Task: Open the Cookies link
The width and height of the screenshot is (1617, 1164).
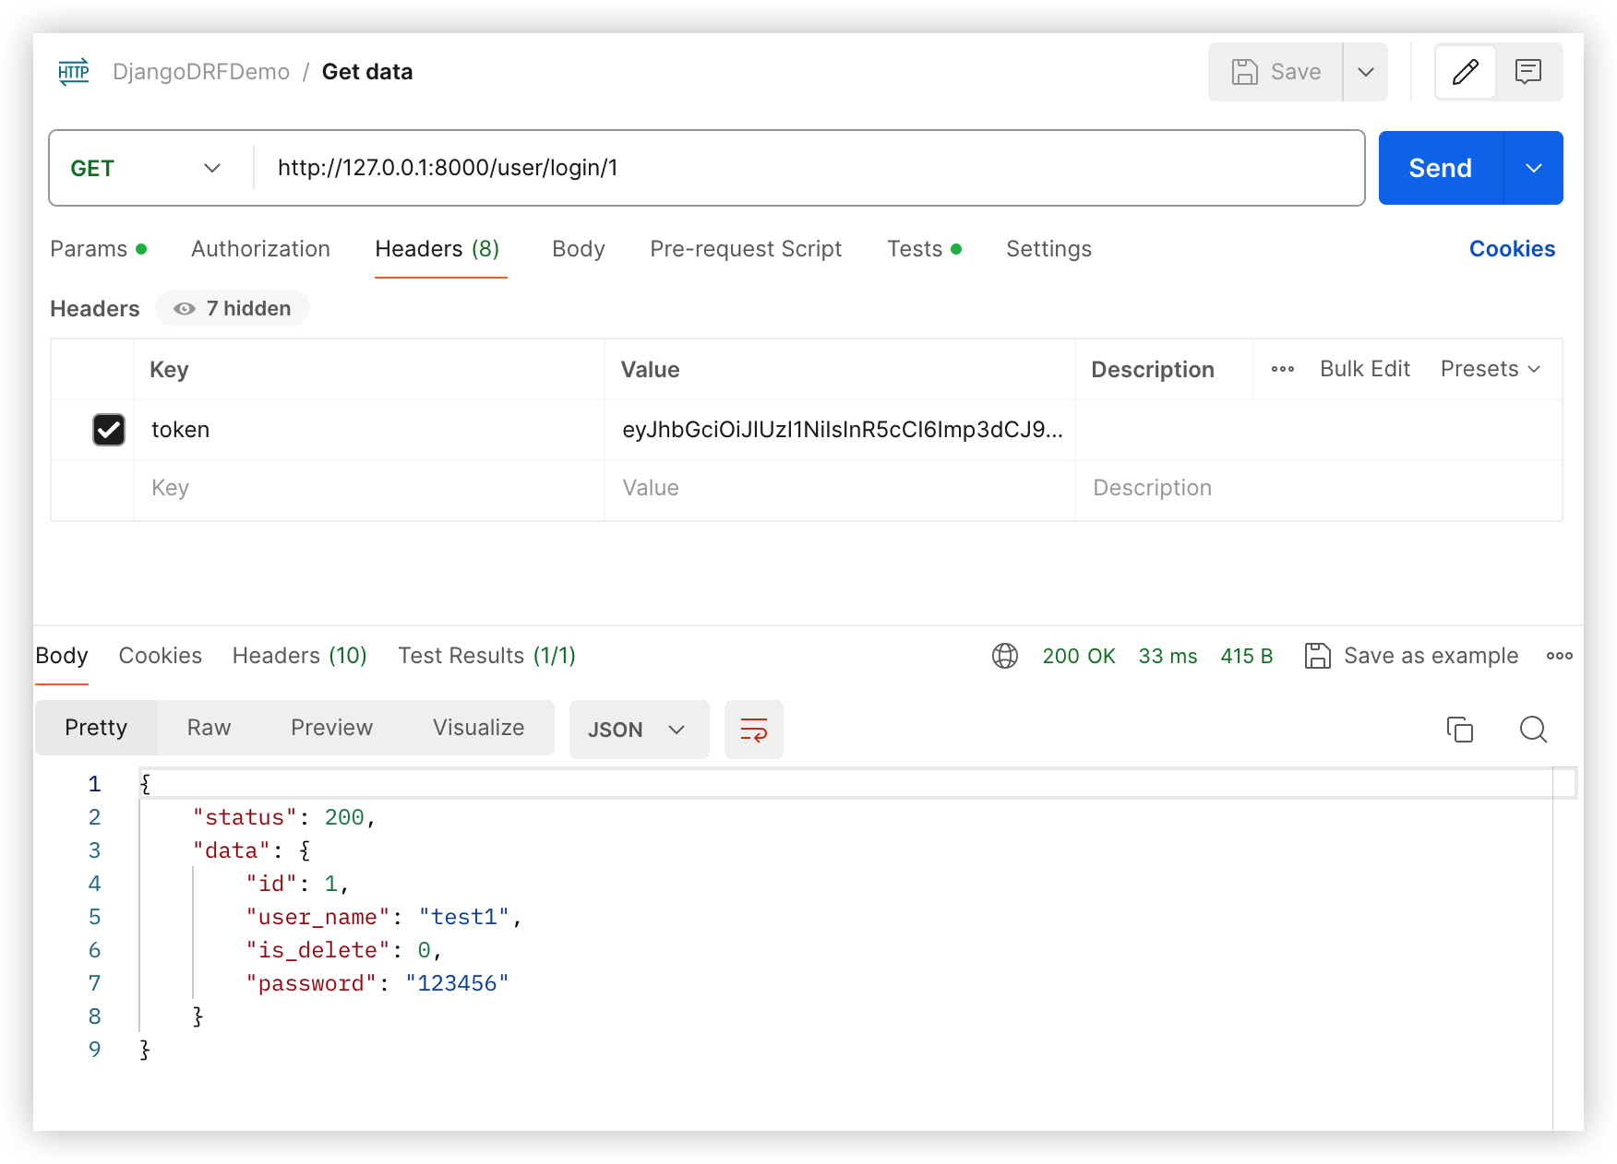Action: pos(1511,249)
